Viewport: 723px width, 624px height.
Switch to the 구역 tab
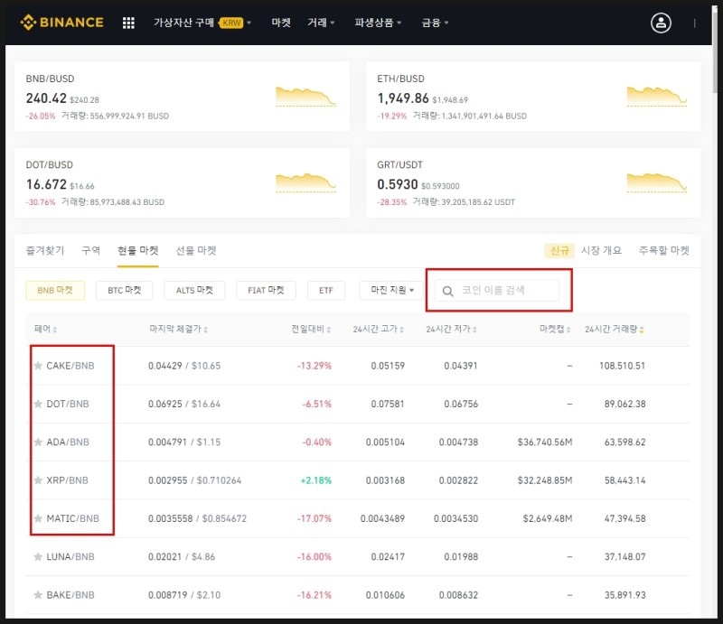[x=91, y=250]
